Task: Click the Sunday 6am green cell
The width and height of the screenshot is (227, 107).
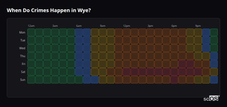Action: coord(79,80)
